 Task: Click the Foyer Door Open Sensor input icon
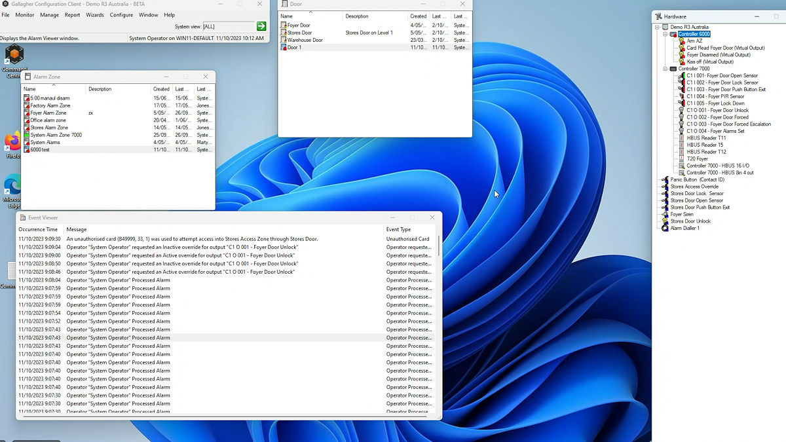[681, 76]
